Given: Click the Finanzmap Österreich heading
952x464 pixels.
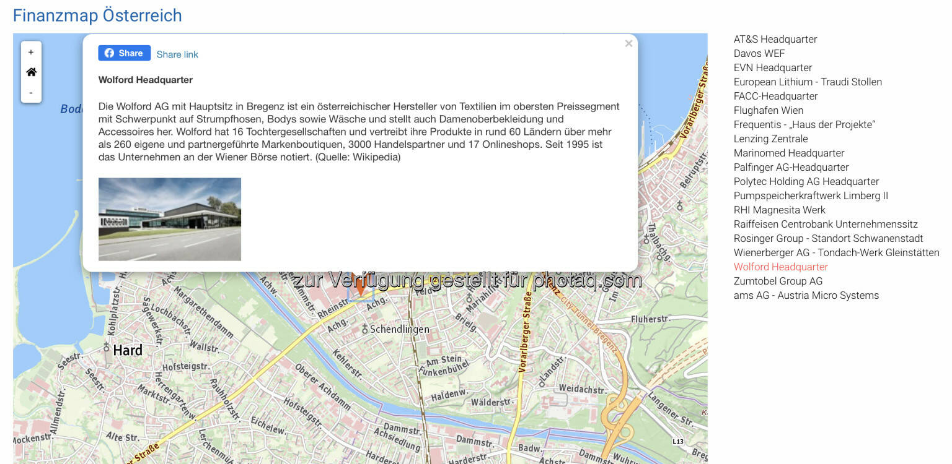Looking at the screenshot, I should tap(97, 15).
